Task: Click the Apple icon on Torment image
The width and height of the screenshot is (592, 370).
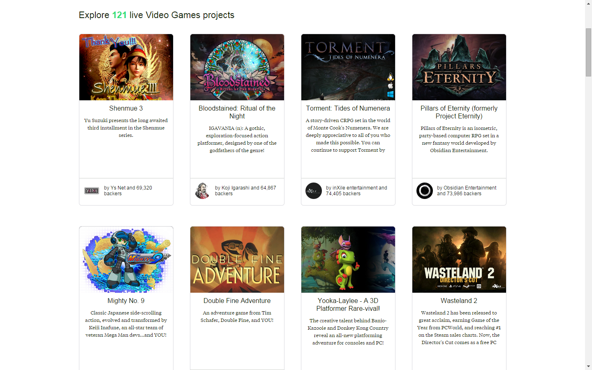Action: (x=390, y=86)
